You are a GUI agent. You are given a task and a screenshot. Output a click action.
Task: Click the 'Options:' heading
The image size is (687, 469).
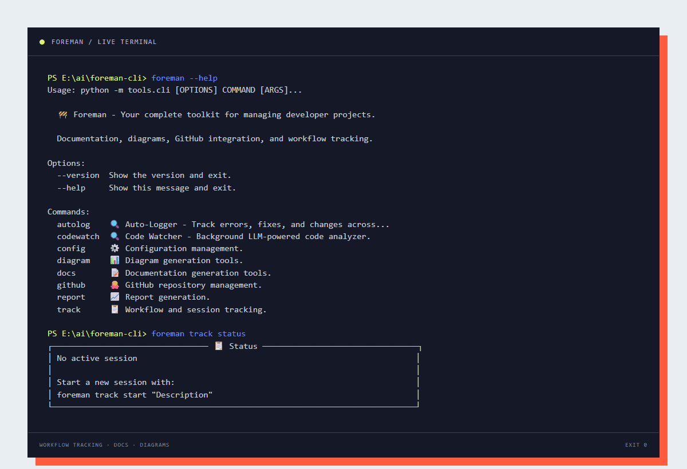pyautogui.click(x=66, y=163)
